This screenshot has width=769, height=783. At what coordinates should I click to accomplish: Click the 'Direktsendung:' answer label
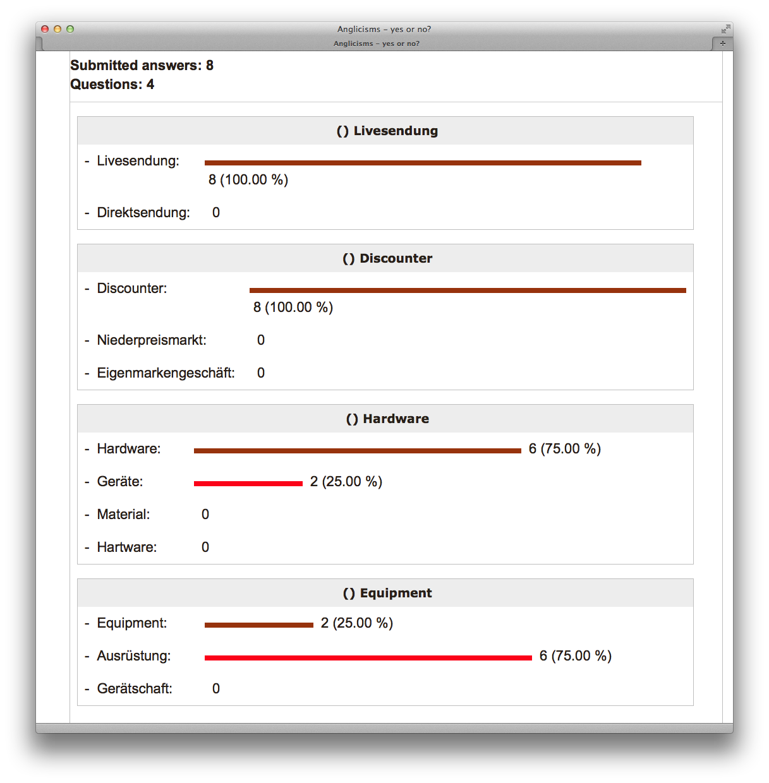coord(143,213)
